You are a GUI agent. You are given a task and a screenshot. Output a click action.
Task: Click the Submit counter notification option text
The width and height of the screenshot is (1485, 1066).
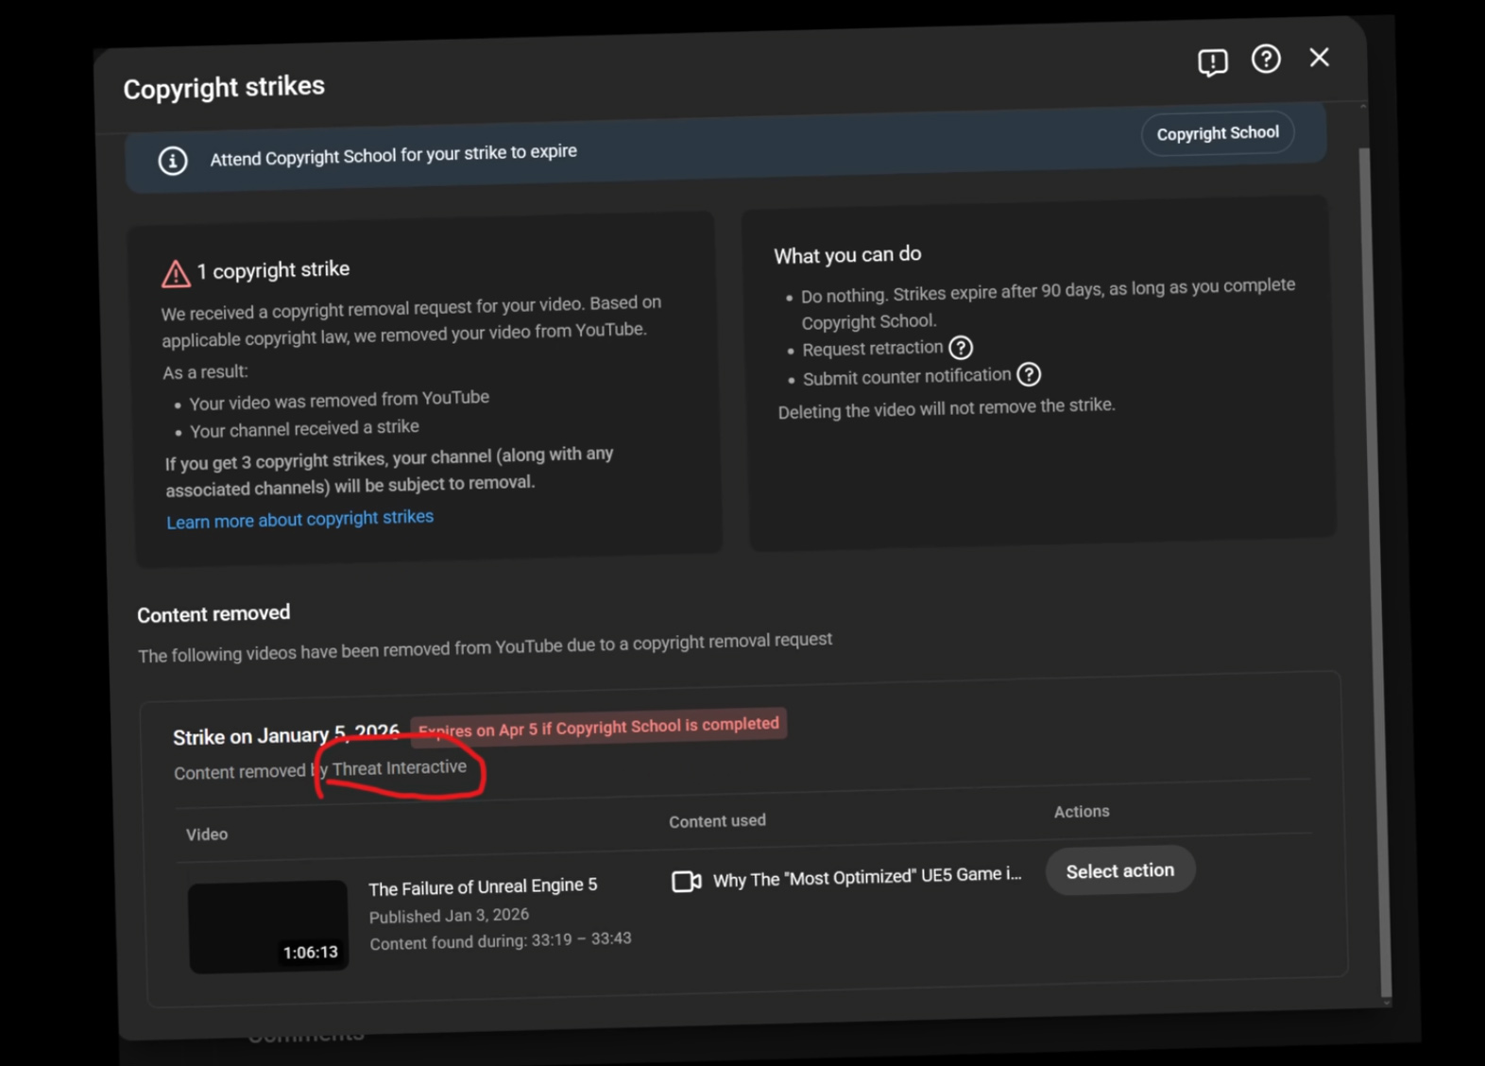coord(907,376)
